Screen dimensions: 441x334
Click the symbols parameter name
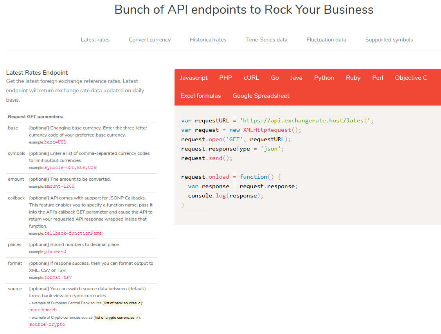(16, 153)
